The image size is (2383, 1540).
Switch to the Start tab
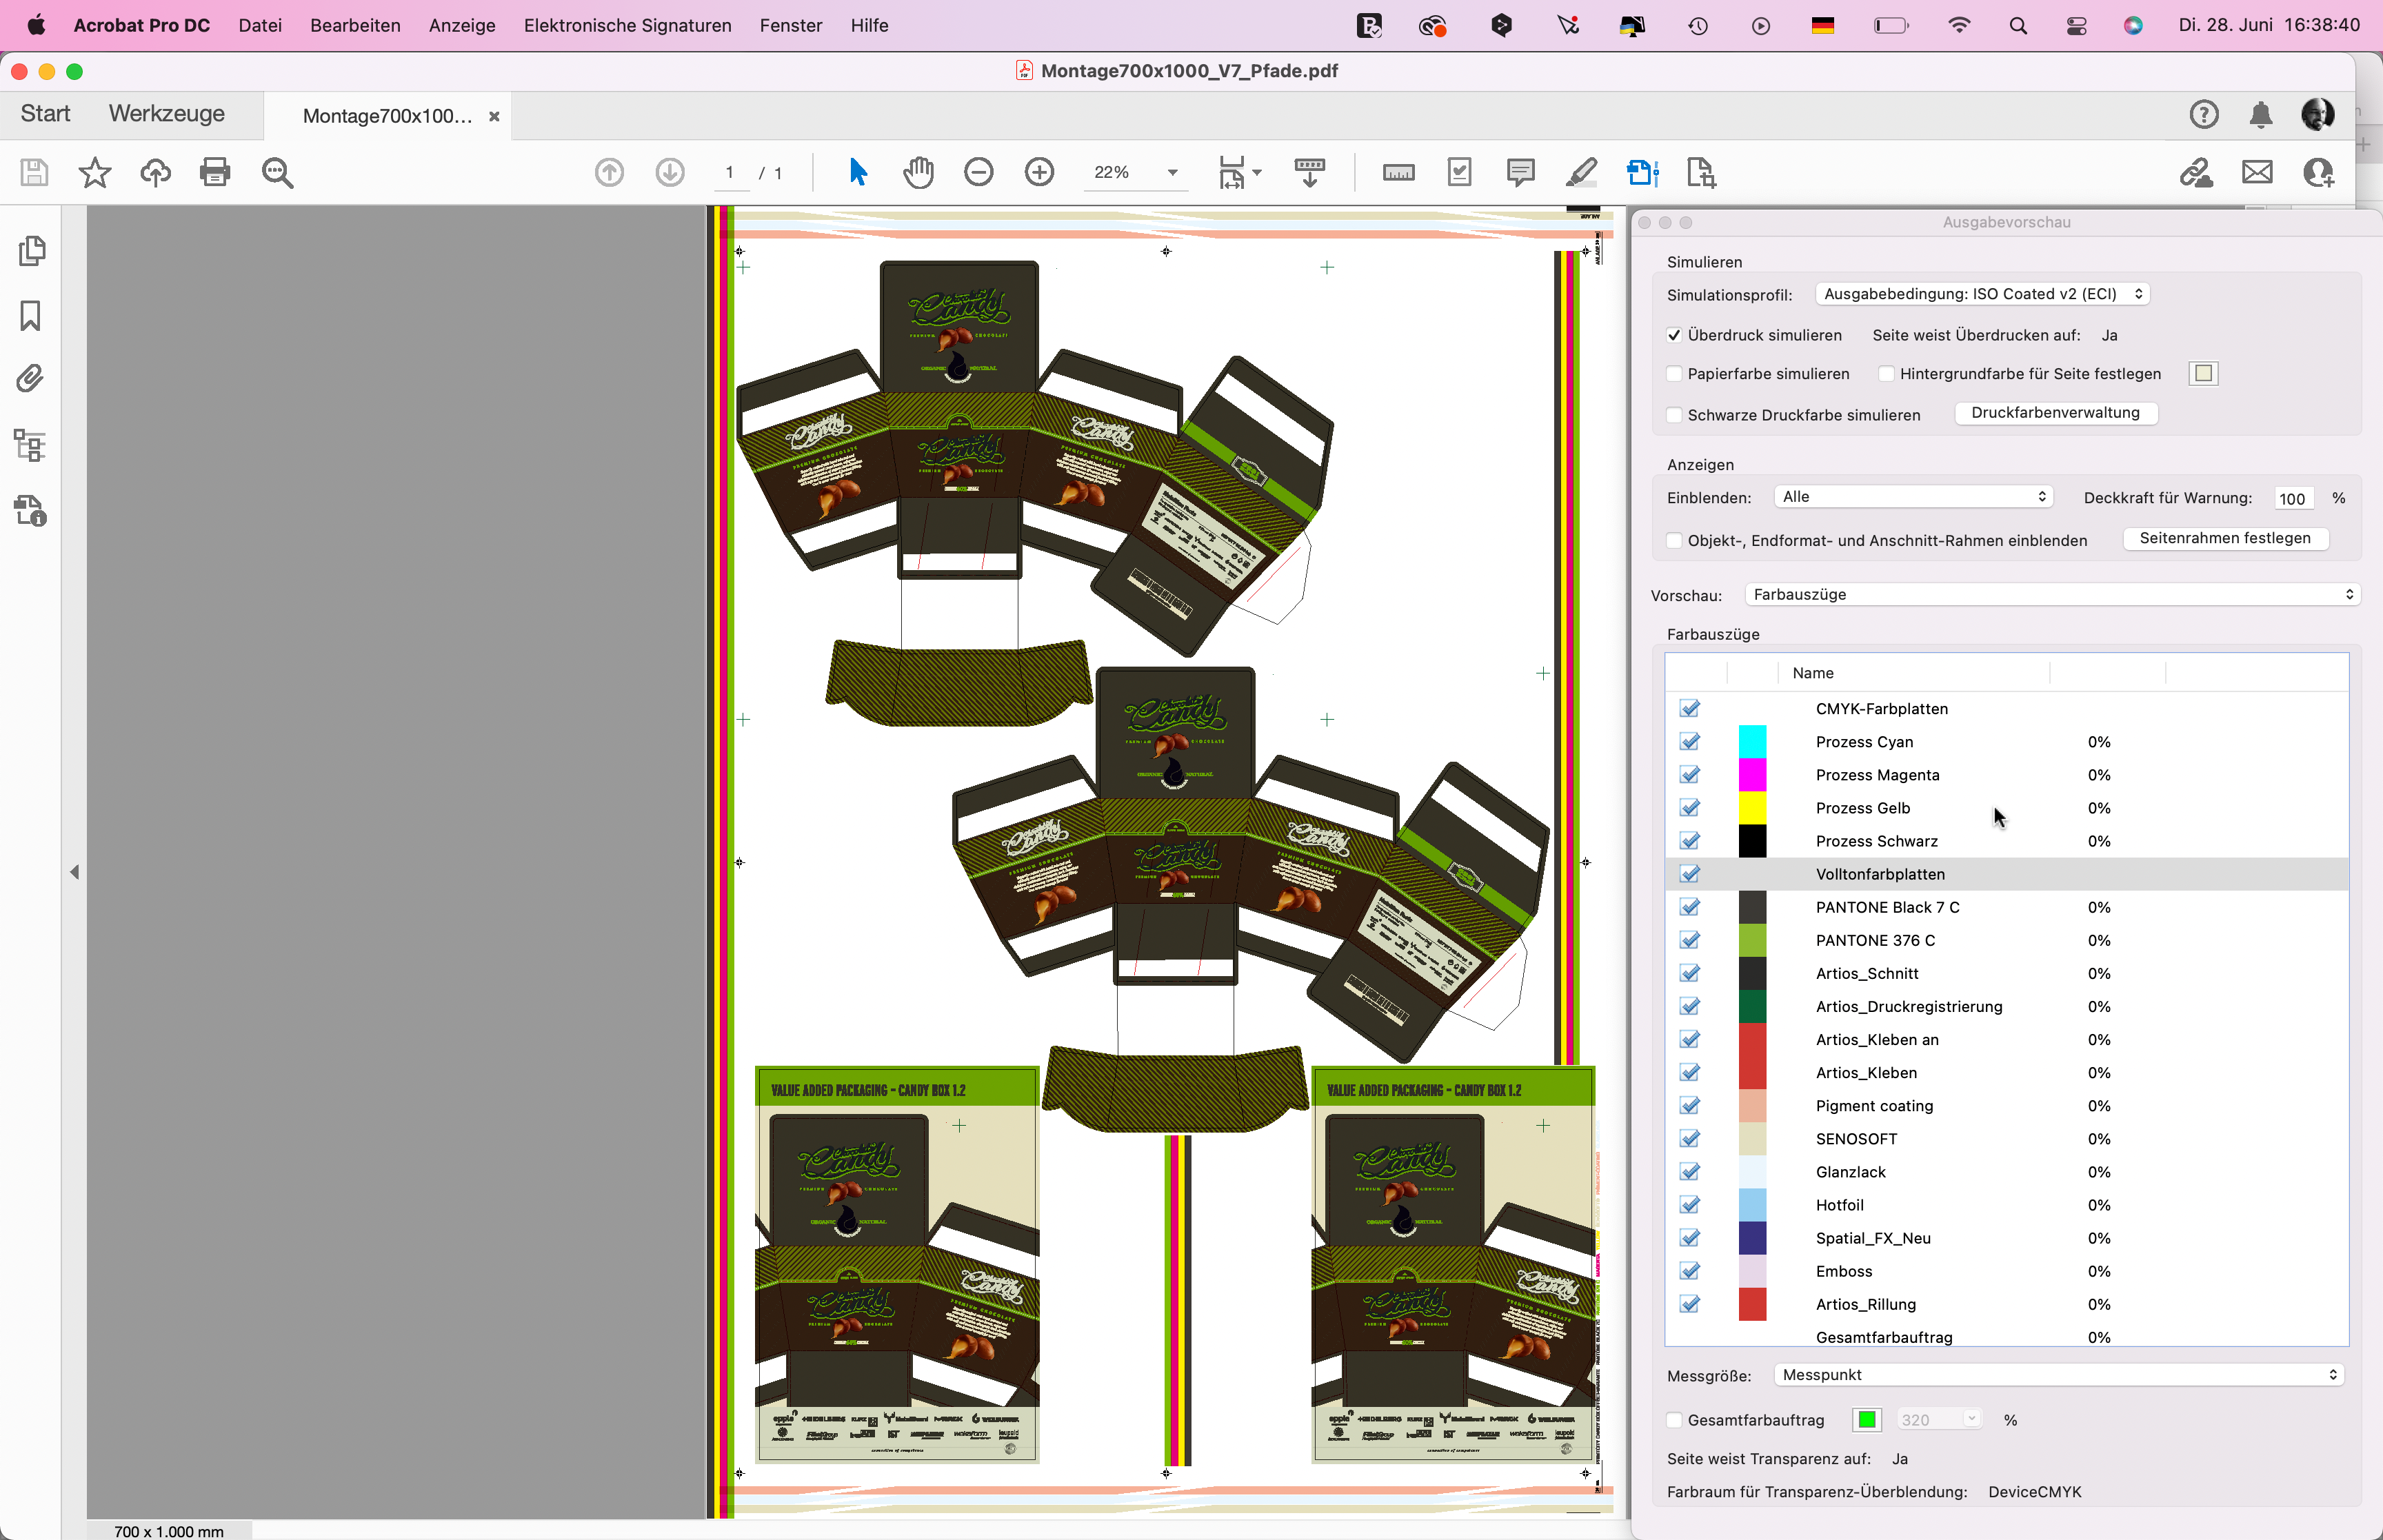(45, 114)
